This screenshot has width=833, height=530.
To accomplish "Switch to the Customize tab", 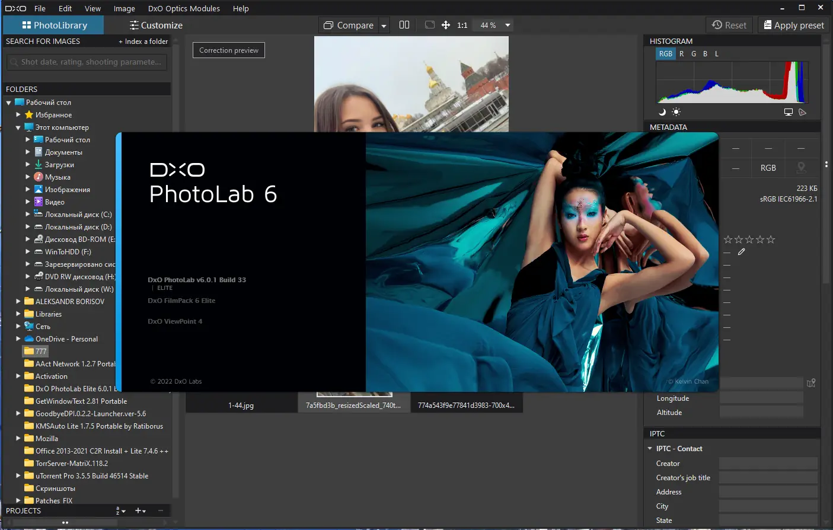I will tap(156, 25).
